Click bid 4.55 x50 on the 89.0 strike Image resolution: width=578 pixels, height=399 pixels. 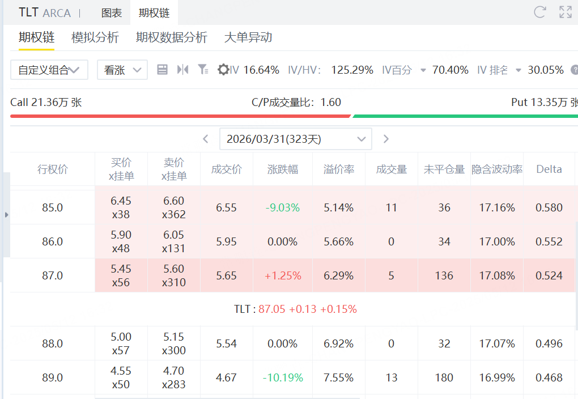pos(121,377)
